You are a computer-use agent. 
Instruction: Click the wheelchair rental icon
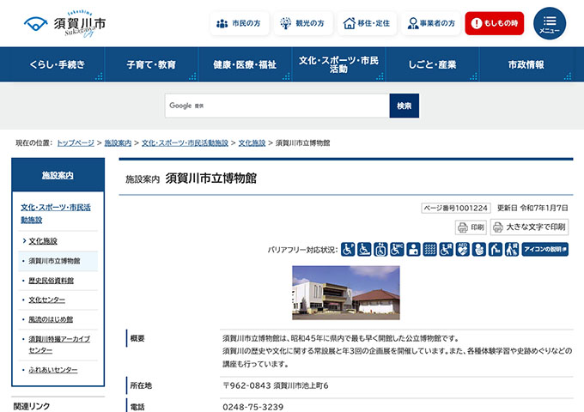point(447,250)
